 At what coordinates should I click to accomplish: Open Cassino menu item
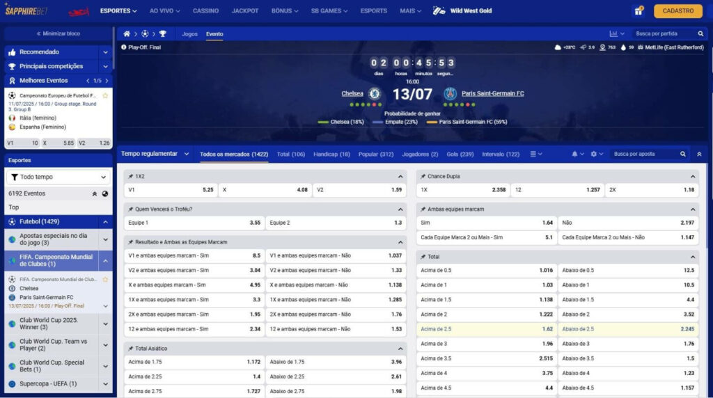click(205, 10)
